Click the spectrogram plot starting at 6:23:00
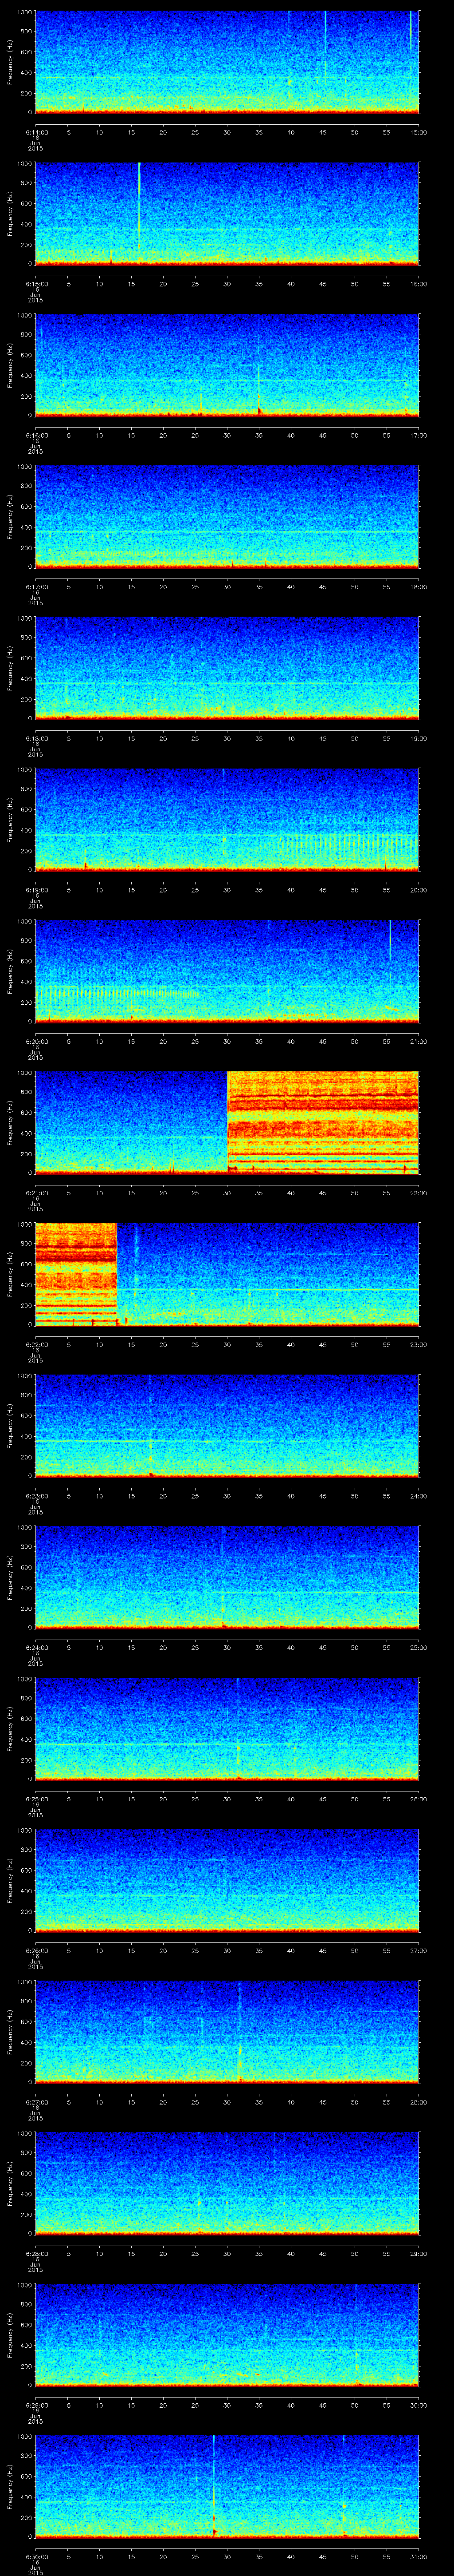Screen dimensions: 454x2576 coord(227,1425)
